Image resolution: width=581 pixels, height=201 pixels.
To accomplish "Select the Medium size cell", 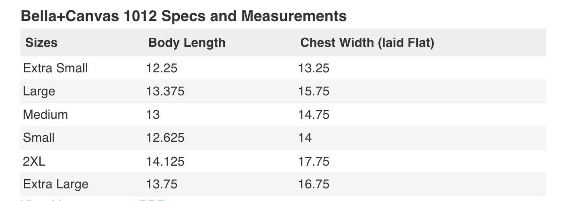I will 45,114.
